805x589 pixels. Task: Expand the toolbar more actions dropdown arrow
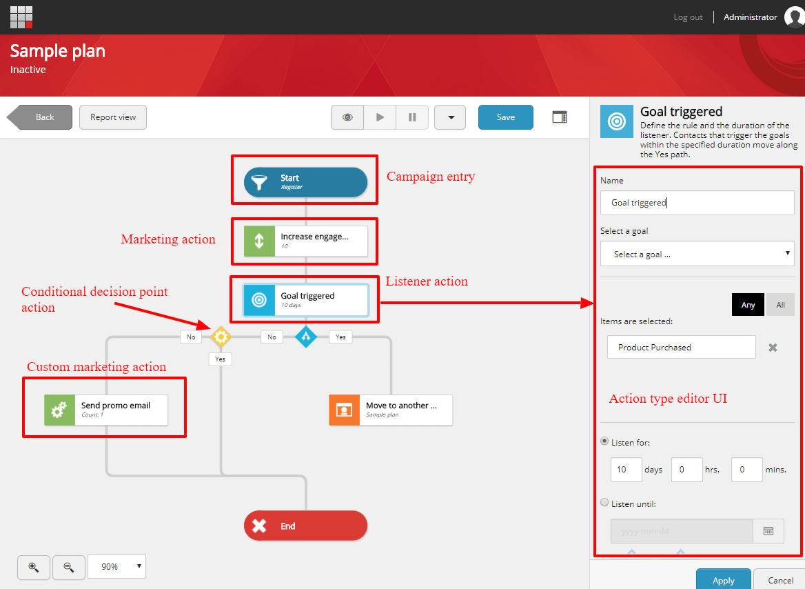pos(450,117)
